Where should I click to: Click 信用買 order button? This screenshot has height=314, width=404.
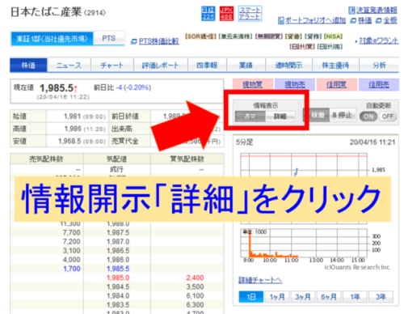(337, 84)
